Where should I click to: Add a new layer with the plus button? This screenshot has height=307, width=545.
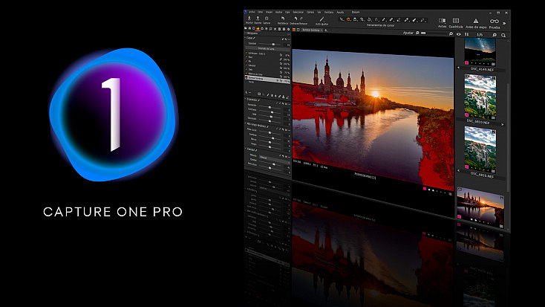(x=326, y=30)
